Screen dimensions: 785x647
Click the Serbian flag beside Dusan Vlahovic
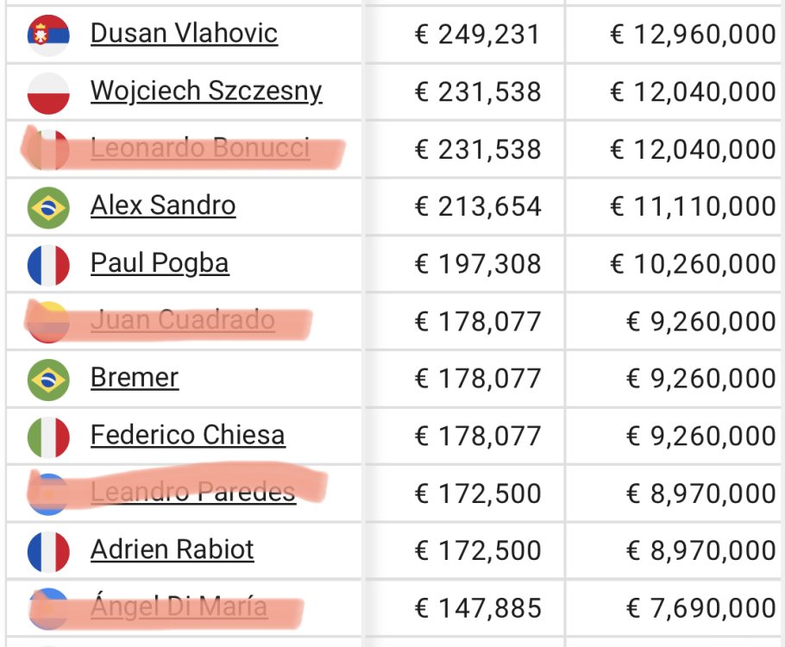pos(48,35)
